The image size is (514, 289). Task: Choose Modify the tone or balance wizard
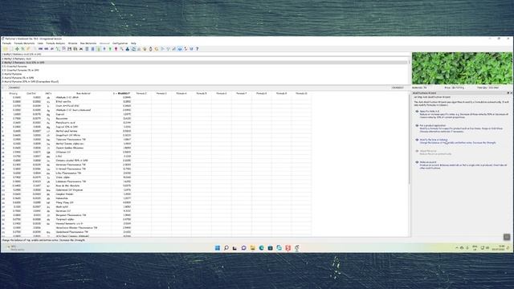pyautogui.click(x=434, y=140)
